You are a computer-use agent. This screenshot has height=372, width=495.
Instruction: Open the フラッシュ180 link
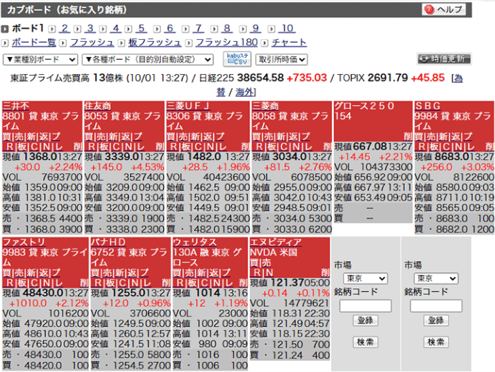(x=227, y=43)
